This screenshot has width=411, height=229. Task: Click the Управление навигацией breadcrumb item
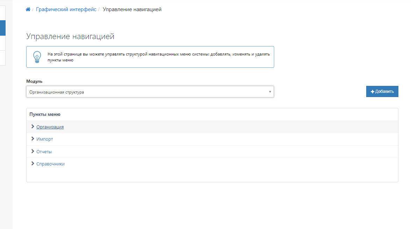(132, 10)
